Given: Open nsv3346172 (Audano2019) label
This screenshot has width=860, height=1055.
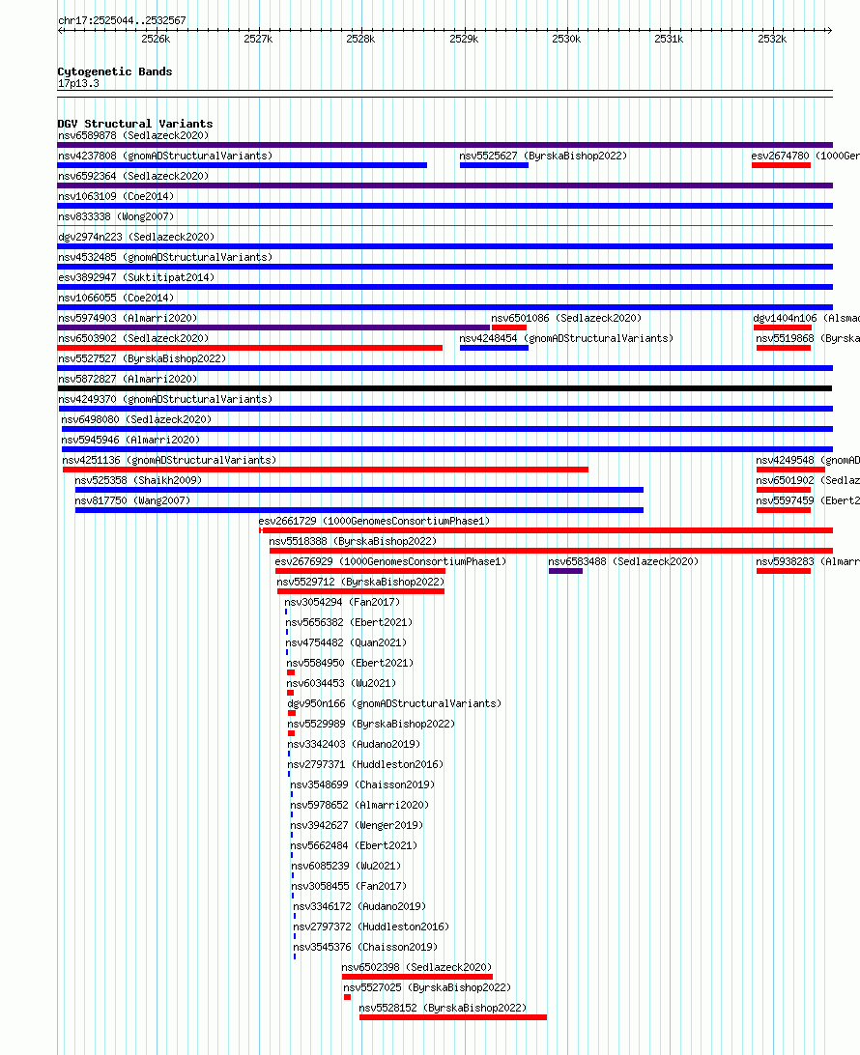Looking at the screenshot, I should pos(359,906).
